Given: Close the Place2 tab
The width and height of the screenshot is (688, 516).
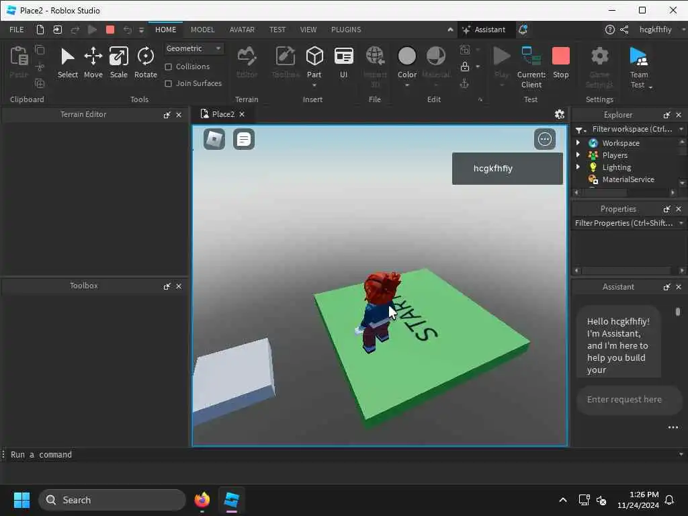Looking at the screenshot, I should click(242, 114).
